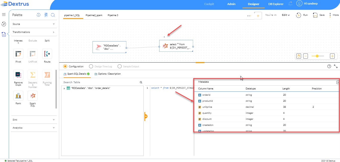Expand the Source palette section
The image size is (340, 162).
[x=34, y=24]
